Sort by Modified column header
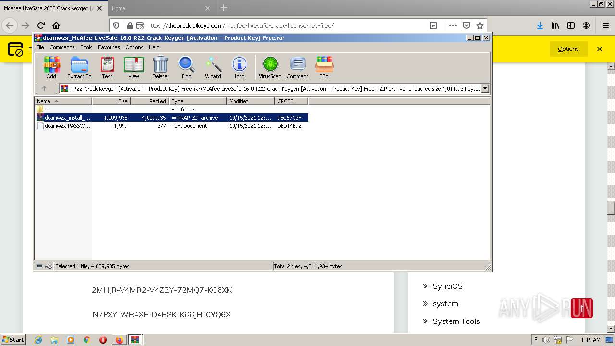 tap(250, 101)
